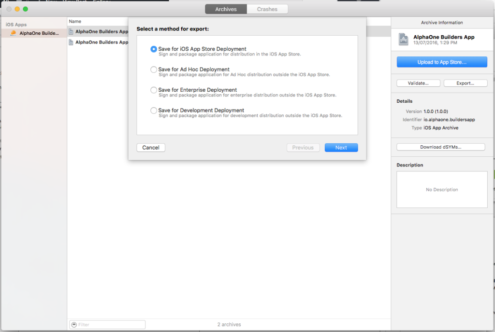
Task: Click Upload to App Store button
Action: click(x=442, y=62)
